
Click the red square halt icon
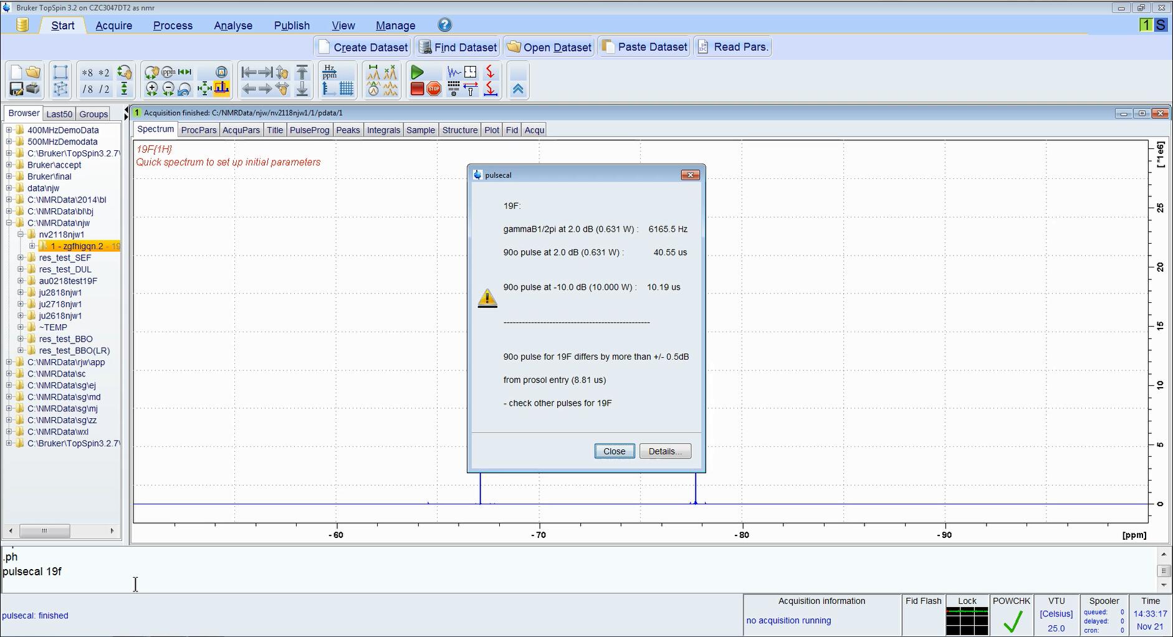(x=417, y=89)
